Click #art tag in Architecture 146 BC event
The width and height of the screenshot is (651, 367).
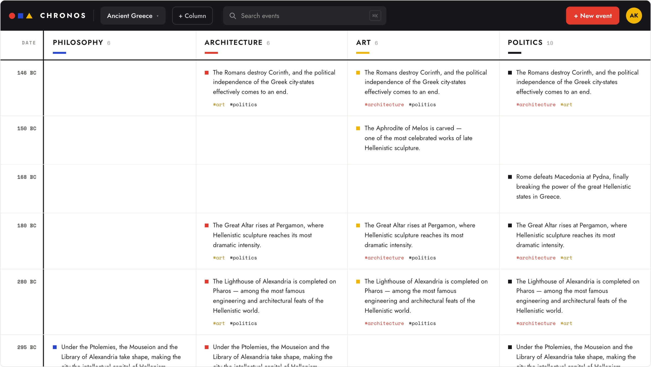(219, 105)
